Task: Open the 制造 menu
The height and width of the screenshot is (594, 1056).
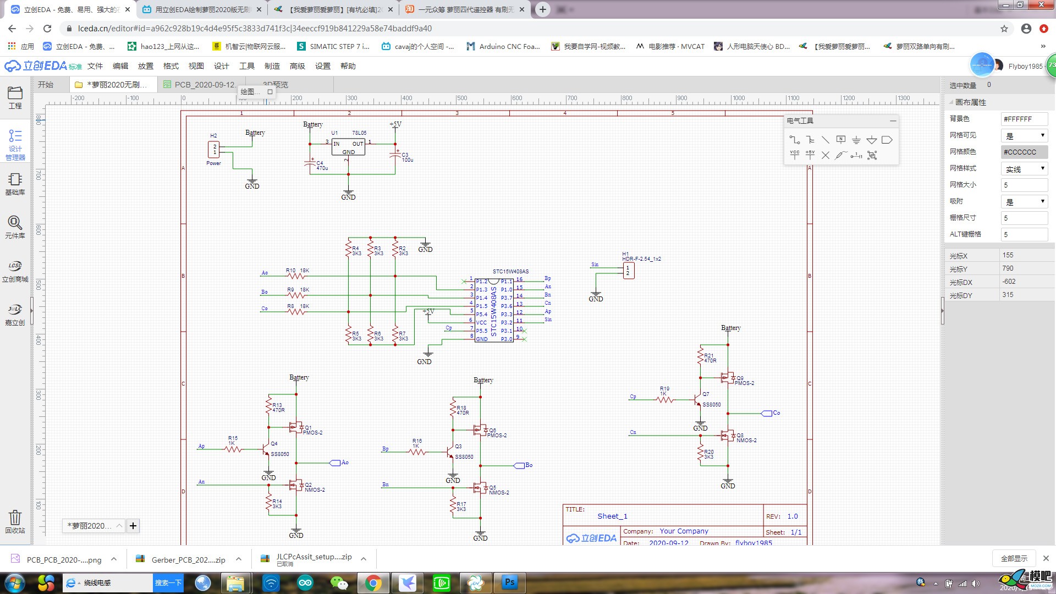Action: tap(272, 66)
